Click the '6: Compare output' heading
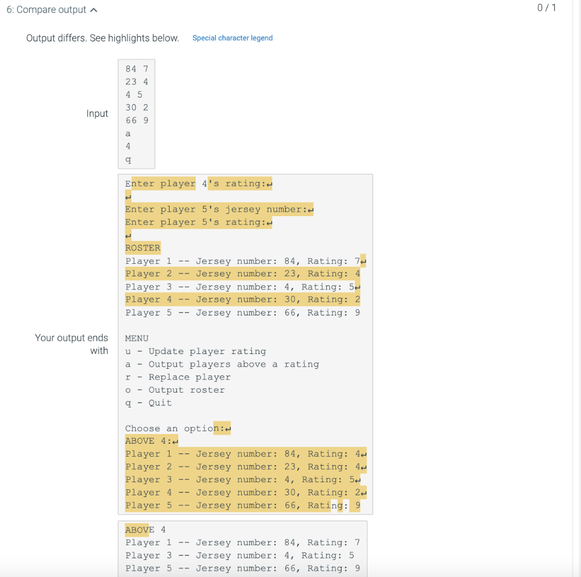 [47, 10]
